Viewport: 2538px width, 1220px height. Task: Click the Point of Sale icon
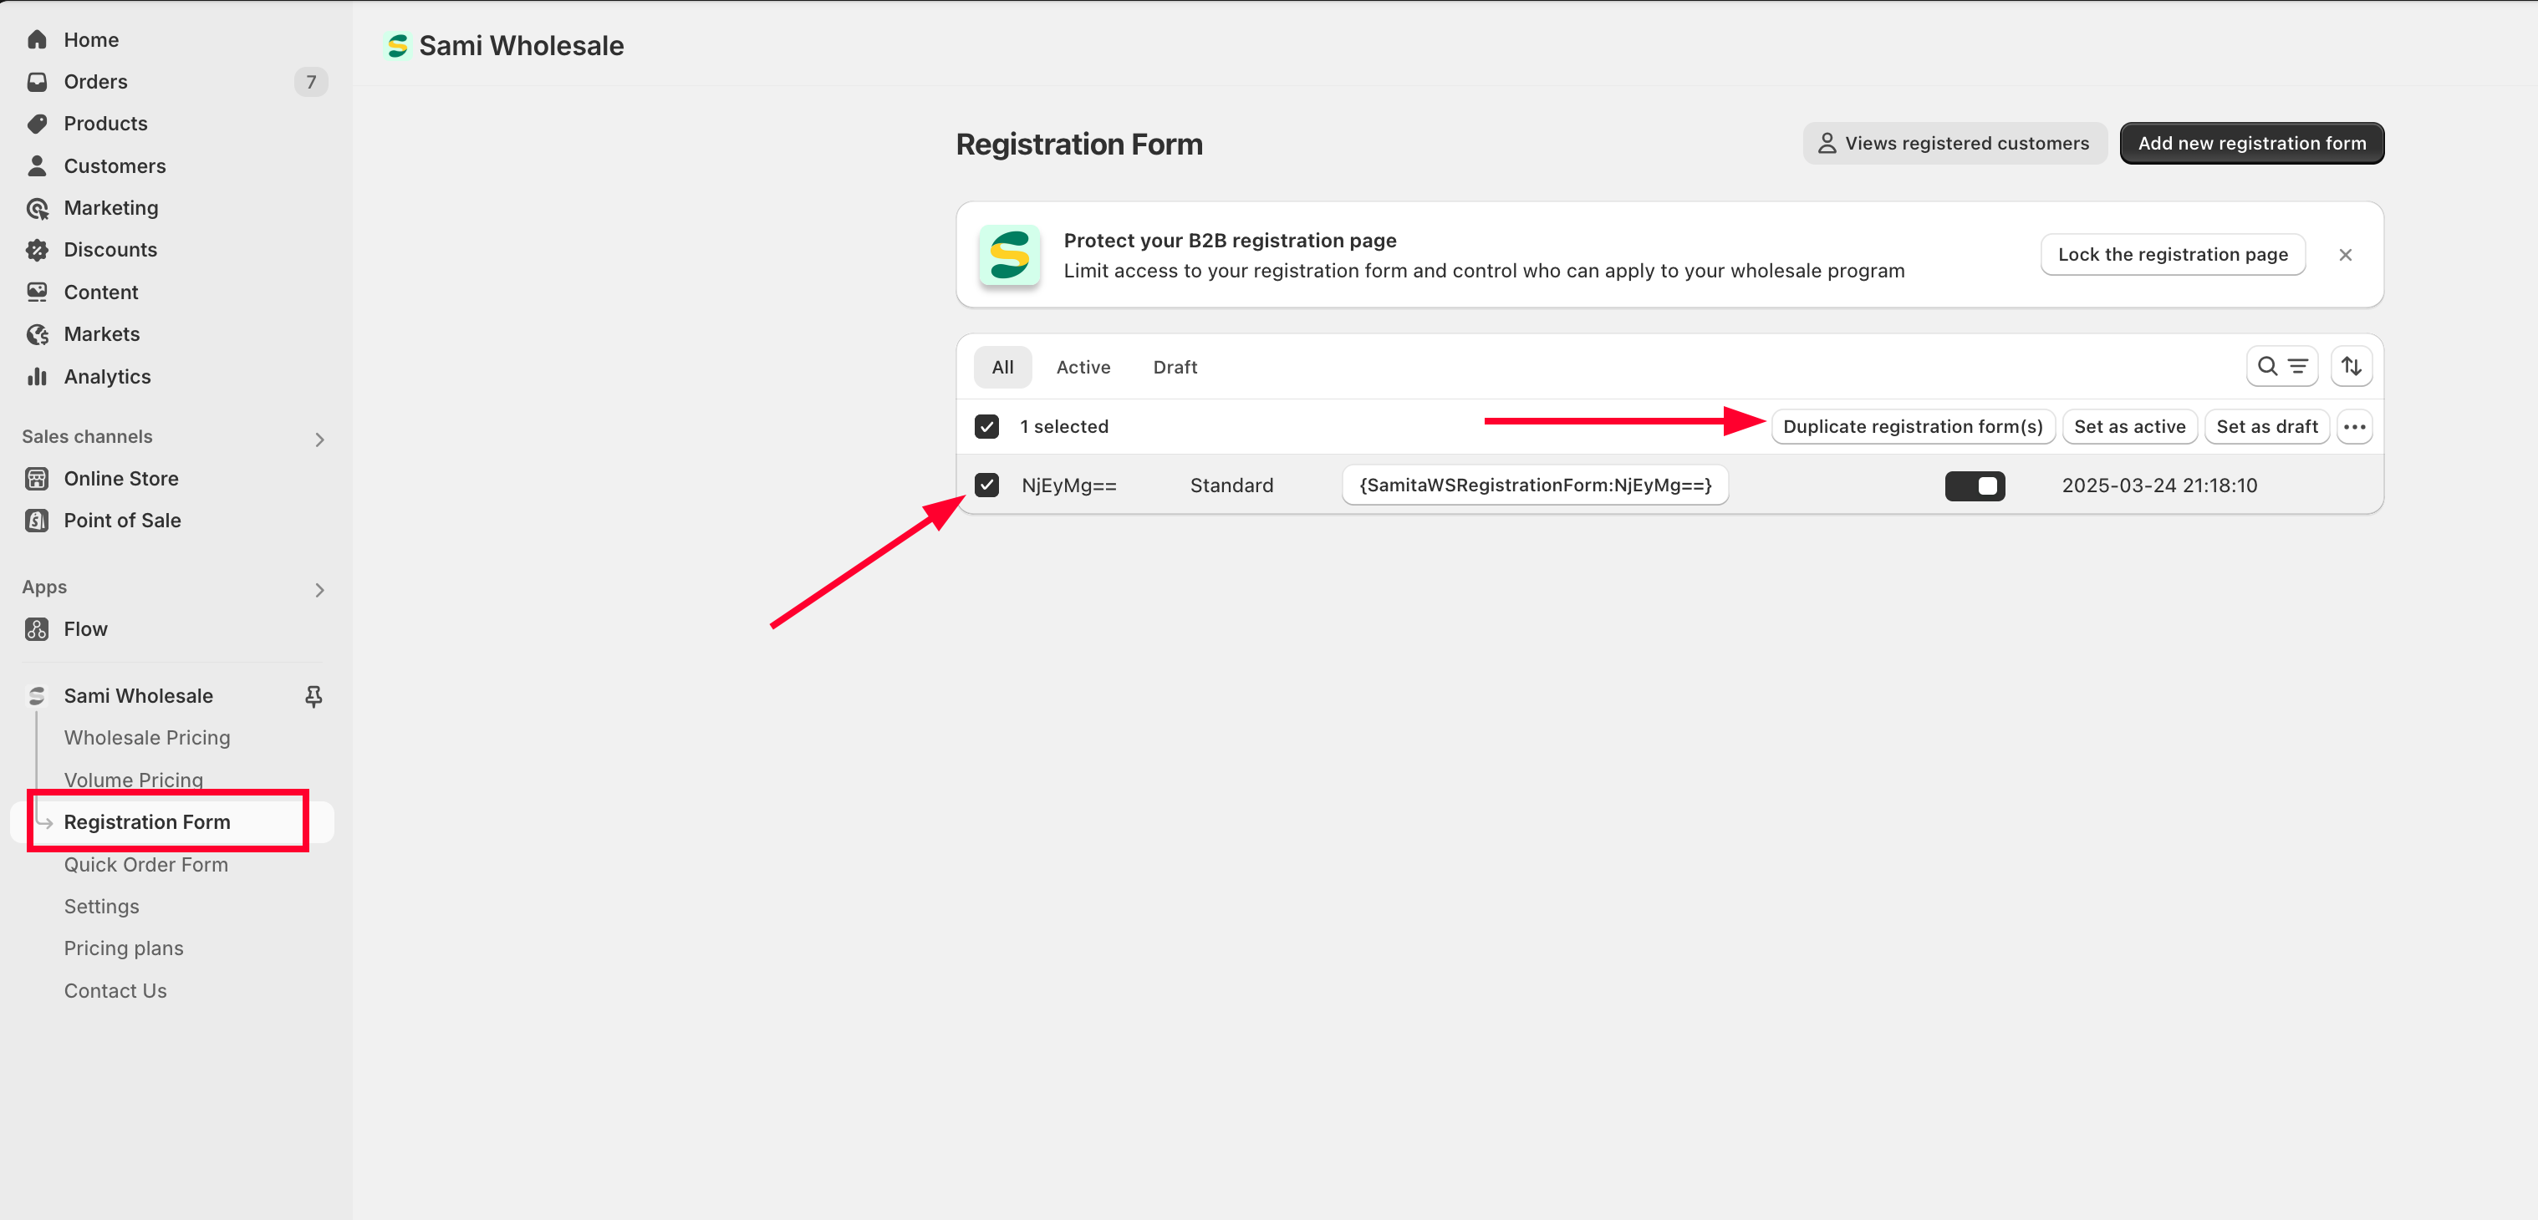tap(38, 521)
